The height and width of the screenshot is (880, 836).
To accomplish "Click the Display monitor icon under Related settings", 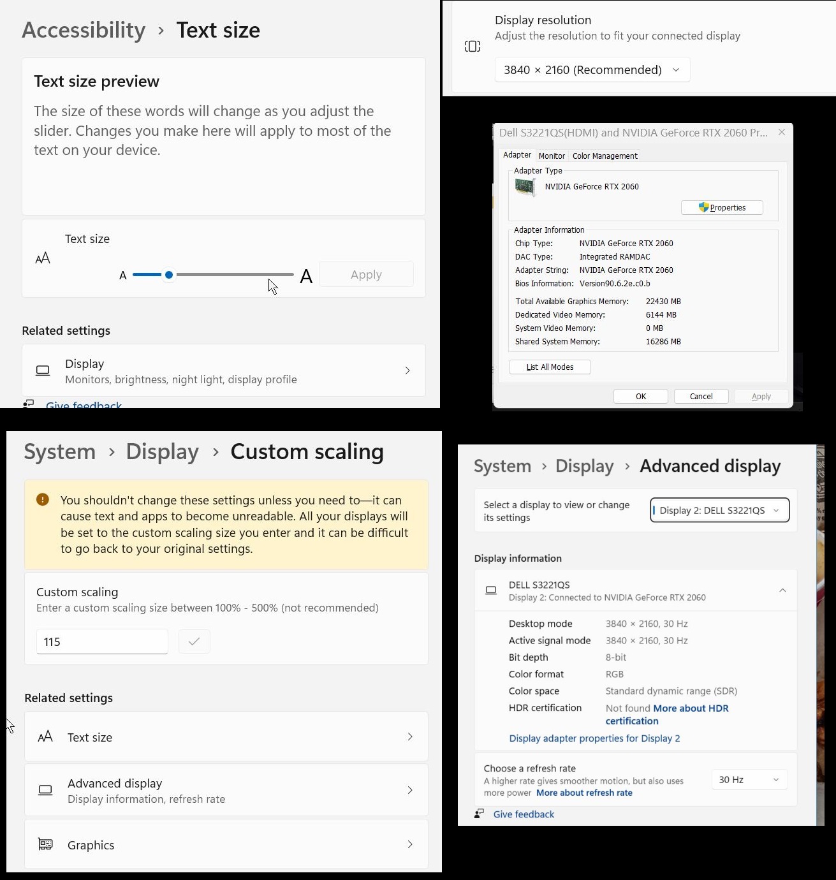I will pyautogui.click(x=42, y=370).
